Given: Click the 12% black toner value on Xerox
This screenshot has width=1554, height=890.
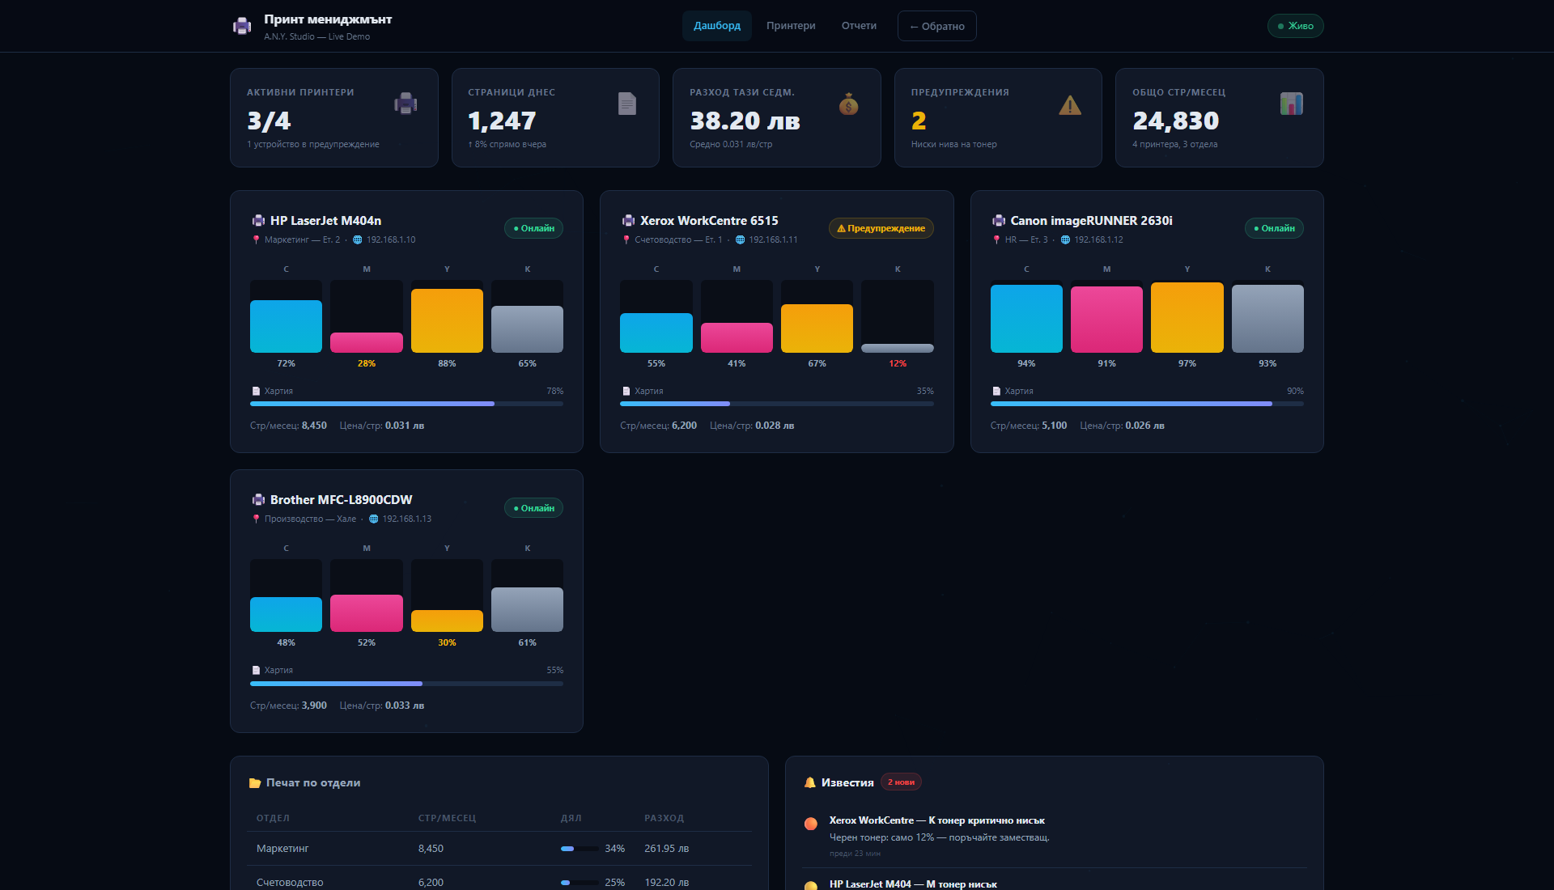Looking at the screenshot, I should coord(897,364).
